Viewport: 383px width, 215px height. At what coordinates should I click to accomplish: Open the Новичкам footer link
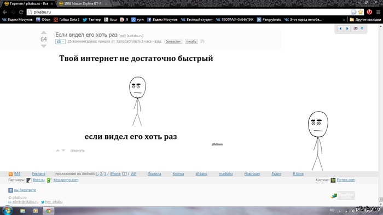(252, 174)
